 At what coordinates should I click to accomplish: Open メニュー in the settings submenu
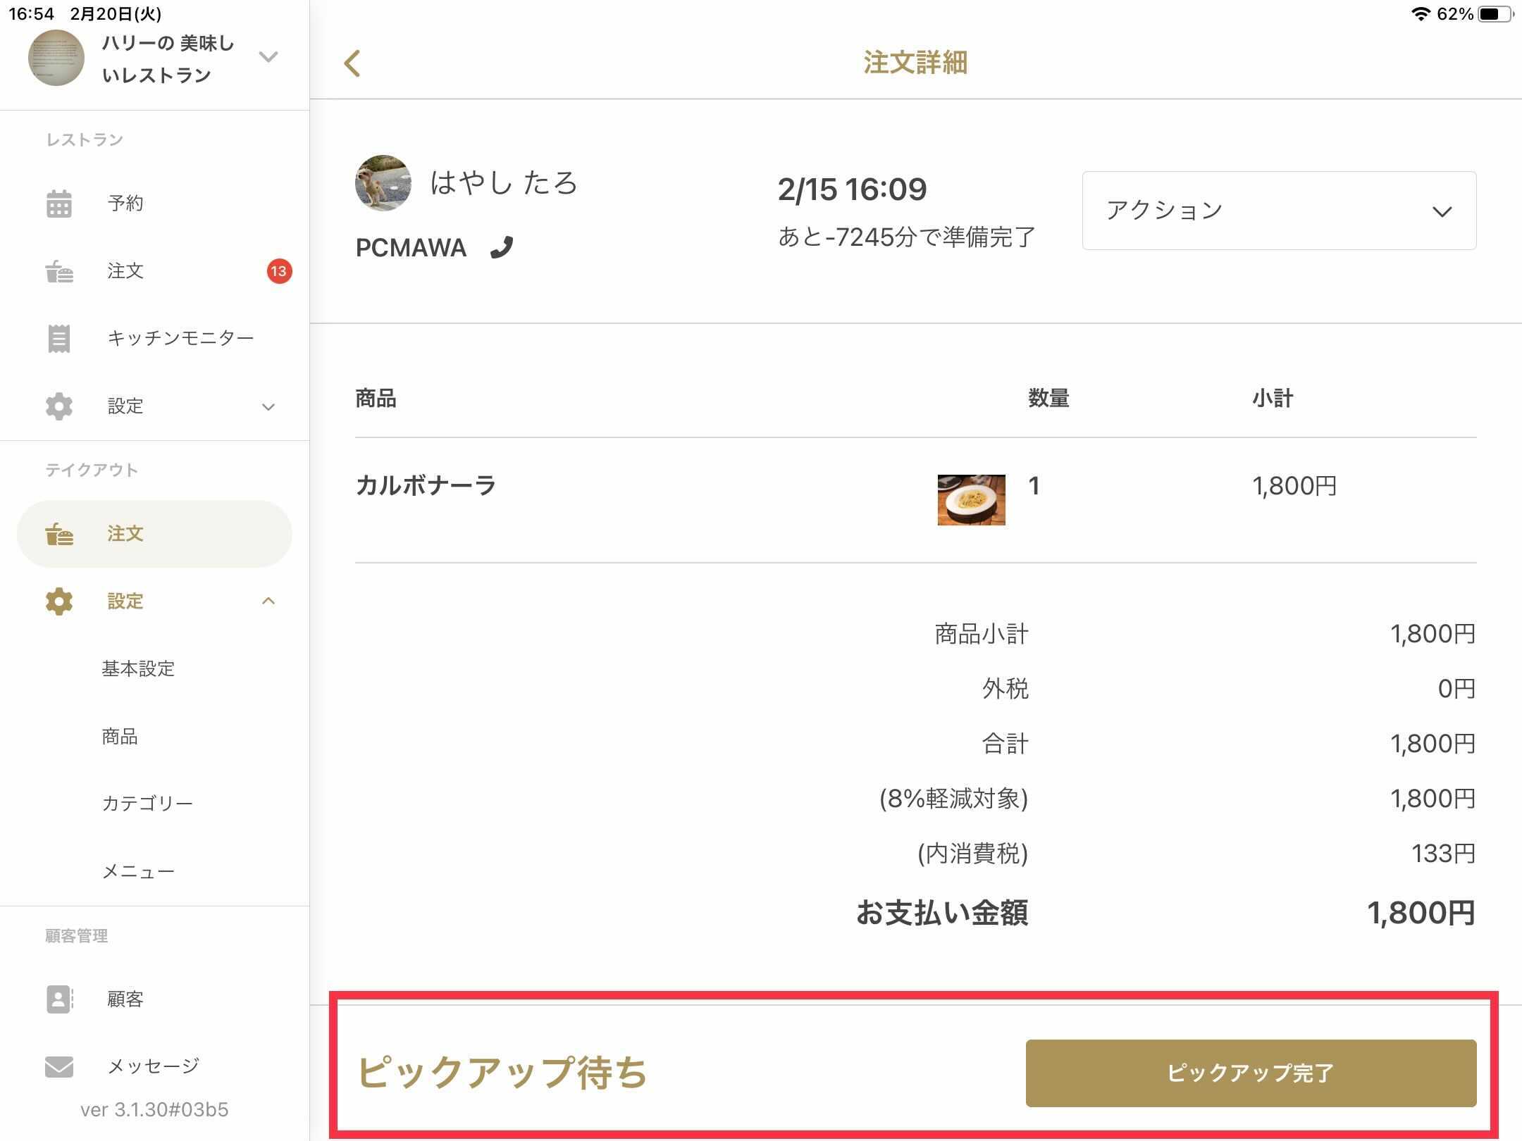coord(138,871)
